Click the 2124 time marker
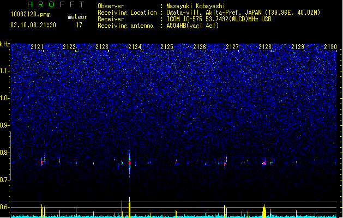The width and height of the screenshot is (343, 218). pos(135,47)
